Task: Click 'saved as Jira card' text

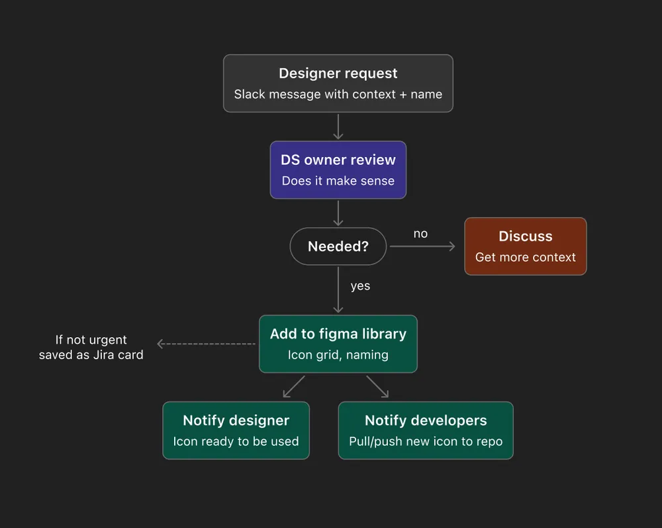Action: pyautogui.click(x=91, y=355)
